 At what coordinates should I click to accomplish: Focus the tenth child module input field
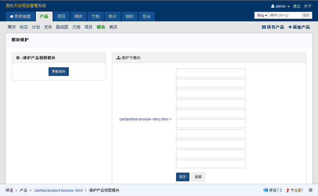211,164
